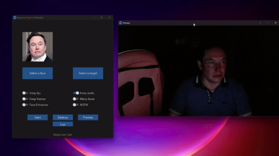Image resolution: width=279 pixels, height=156 pixels.
Task: Click the Start button
Action: coord(38,117)
